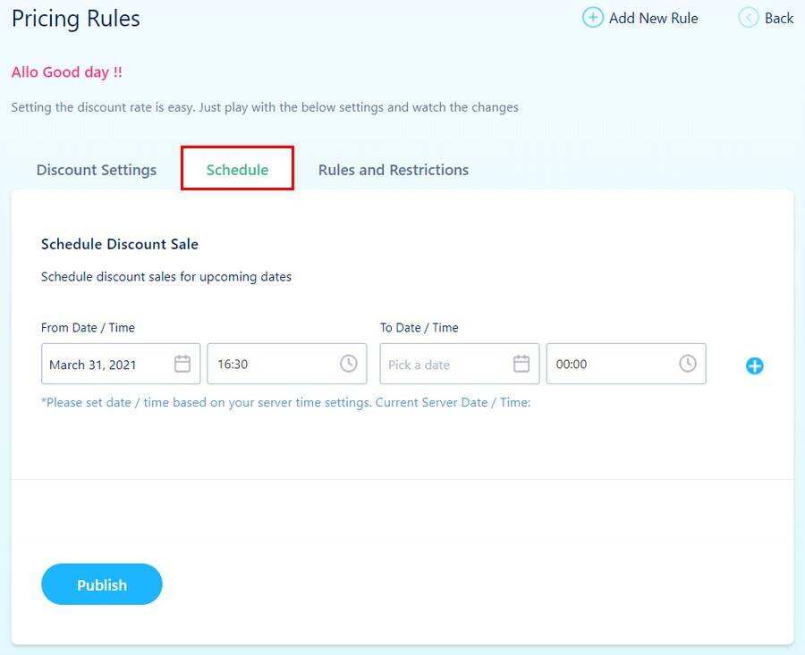The image size is (805, 655).
Task: Click the From Date field showing March 31, 2021
Action: 98,365
